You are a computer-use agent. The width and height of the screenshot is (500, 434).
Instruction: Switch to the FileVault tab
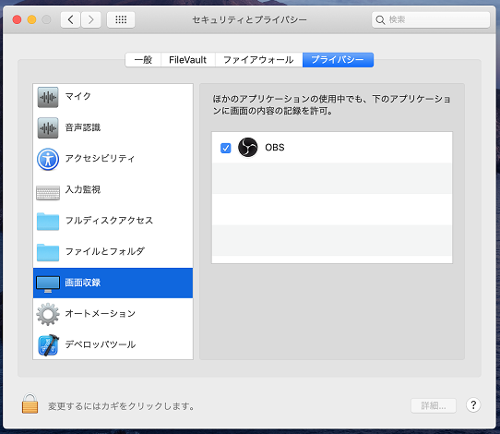pyautogui.click(x=188, y=60)
